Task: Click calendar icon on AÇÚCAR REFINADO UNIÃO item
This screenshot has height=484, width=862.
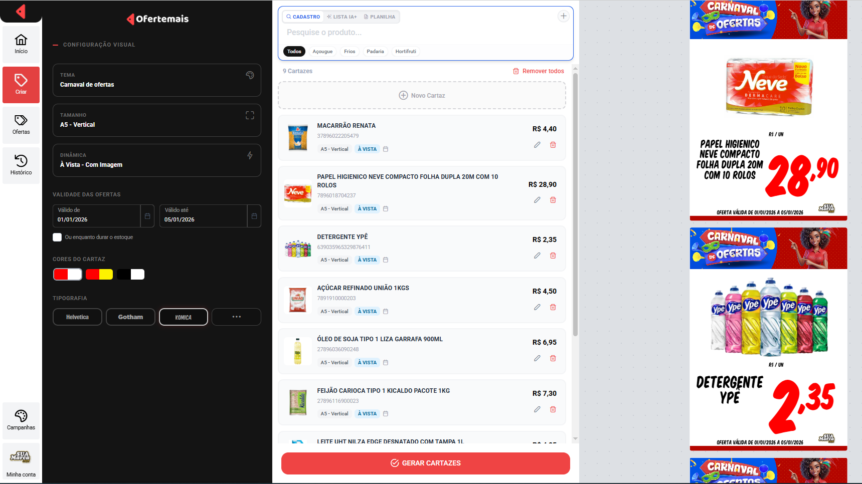Action: pos(386,312)
